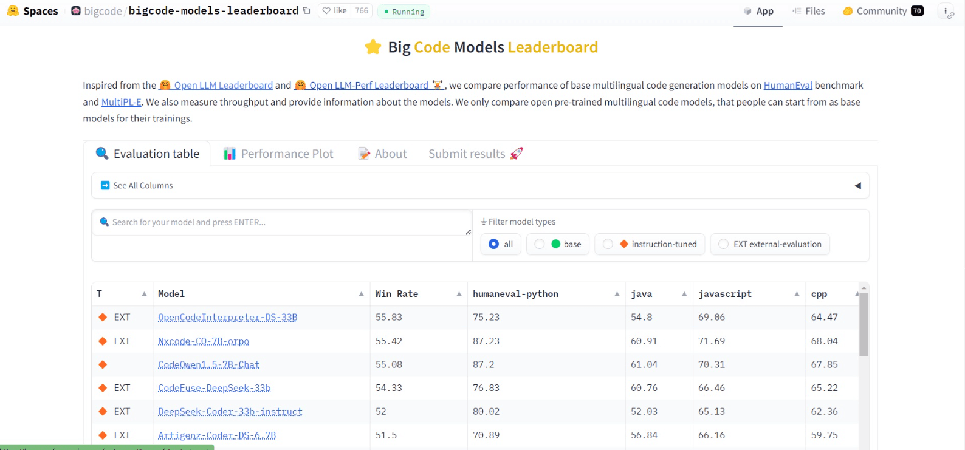Switch to the Files tab
965x450 pixels.
(809, 11)
